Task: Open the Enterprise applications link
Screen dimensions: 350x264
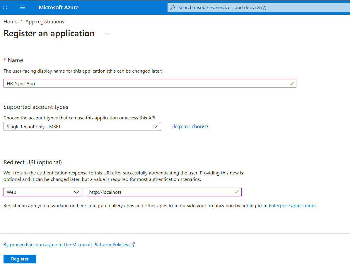Action: click(292, 205)
